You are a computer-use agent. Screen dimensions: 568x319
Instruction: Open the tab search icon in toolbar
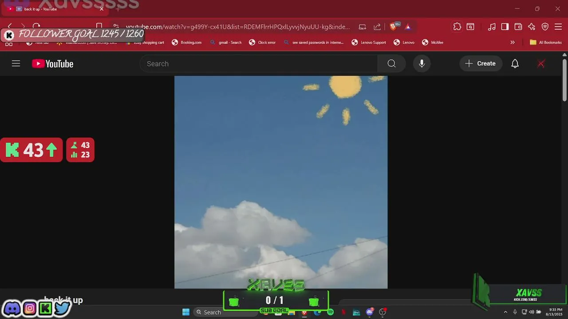[x=470, y=27]
